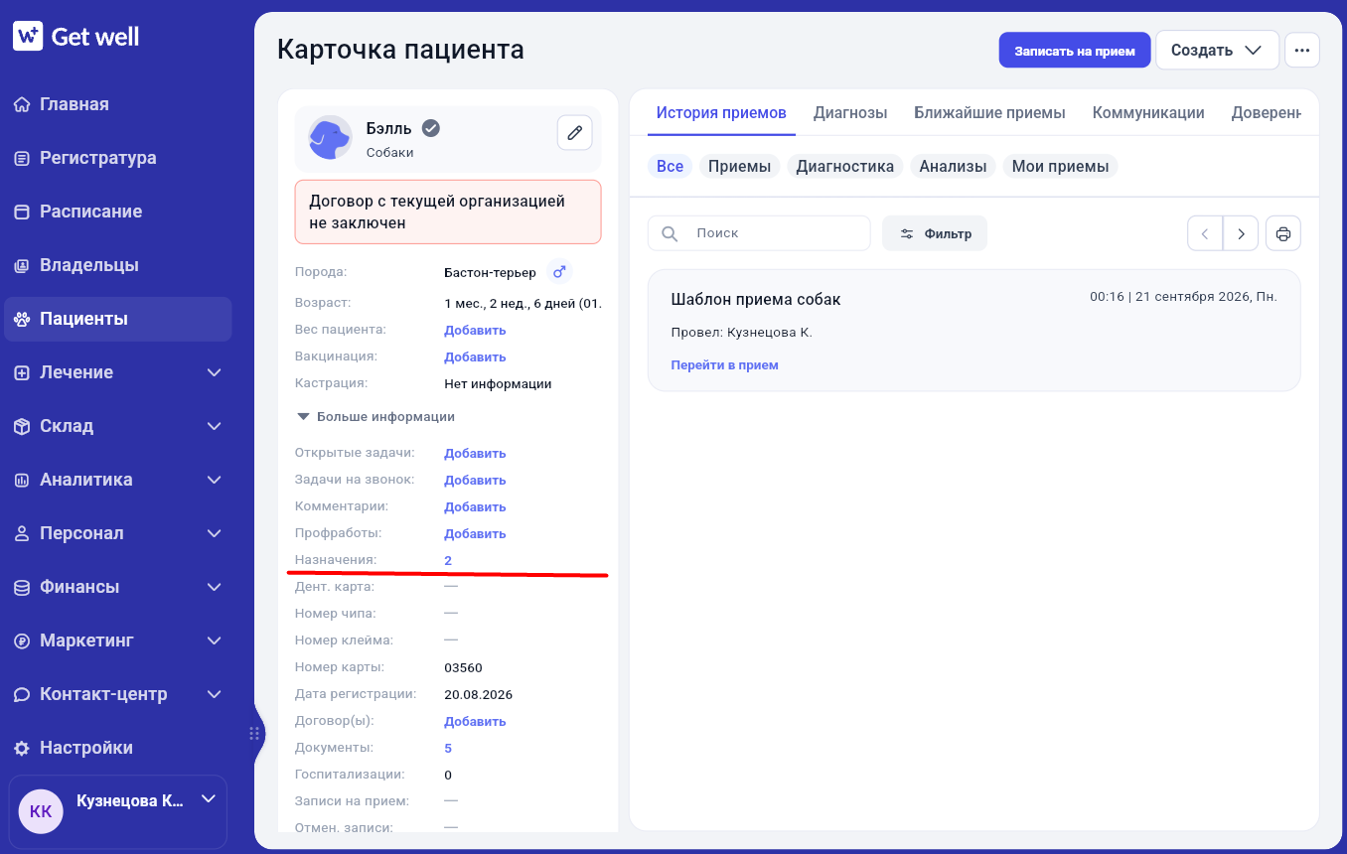The height and width of the screenshot is (854, 1347).
Task: Click the dog avatar of Бэлль
Action: [330, 137]
